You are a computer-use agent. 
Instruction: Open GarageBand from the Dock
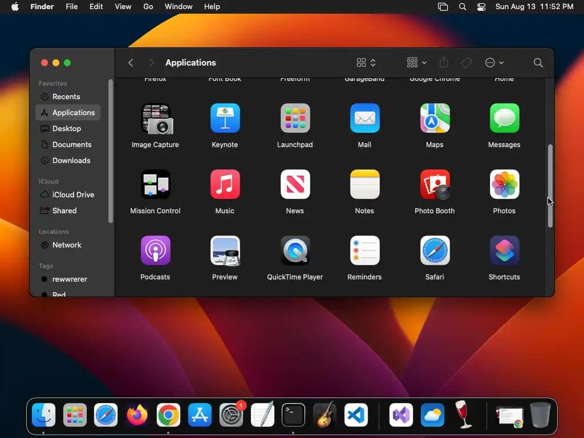tap(325, 415)
